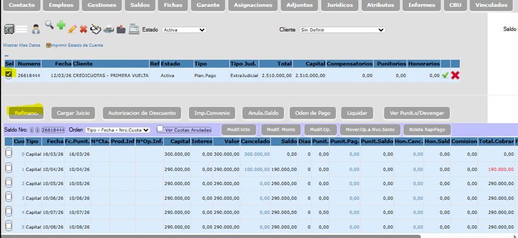Click red Total.Cobrar value 190.000,00
The height and width of the screenshot is (238, 518).
coord(501,170)
